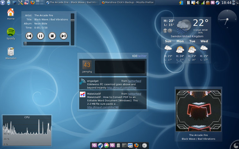Launch Picasa from the bottom dock
Image resolution: width=239 pixels, height=149 pixels.
coord(106,145)
